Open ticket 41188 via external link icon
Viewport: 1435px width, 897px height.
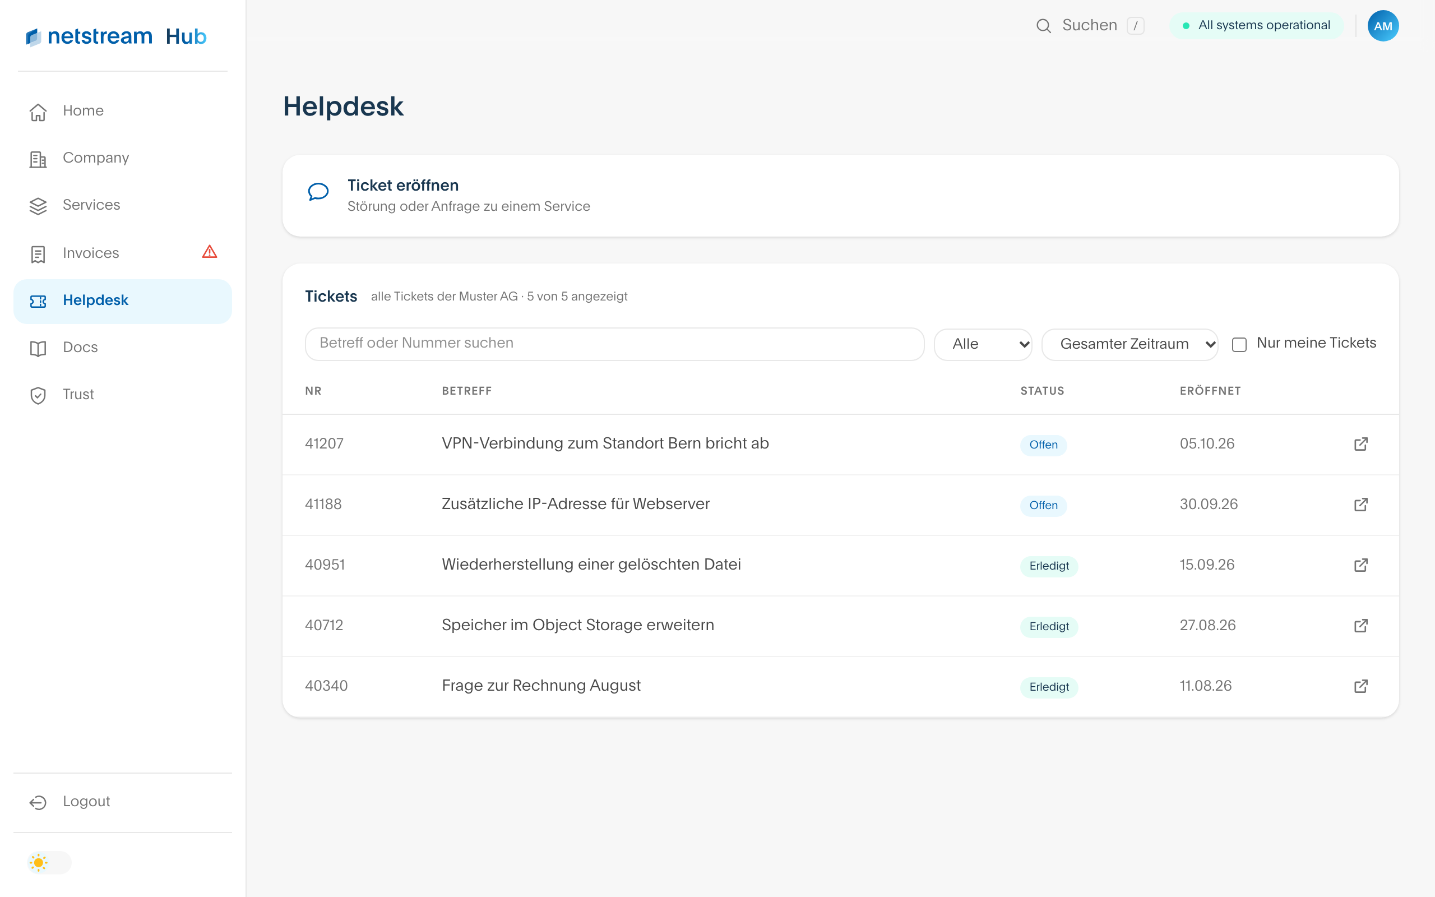pos(1361,504)
